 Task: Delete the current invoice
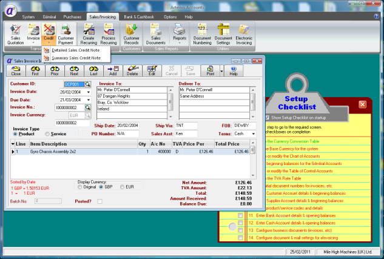tap(132, 71)
